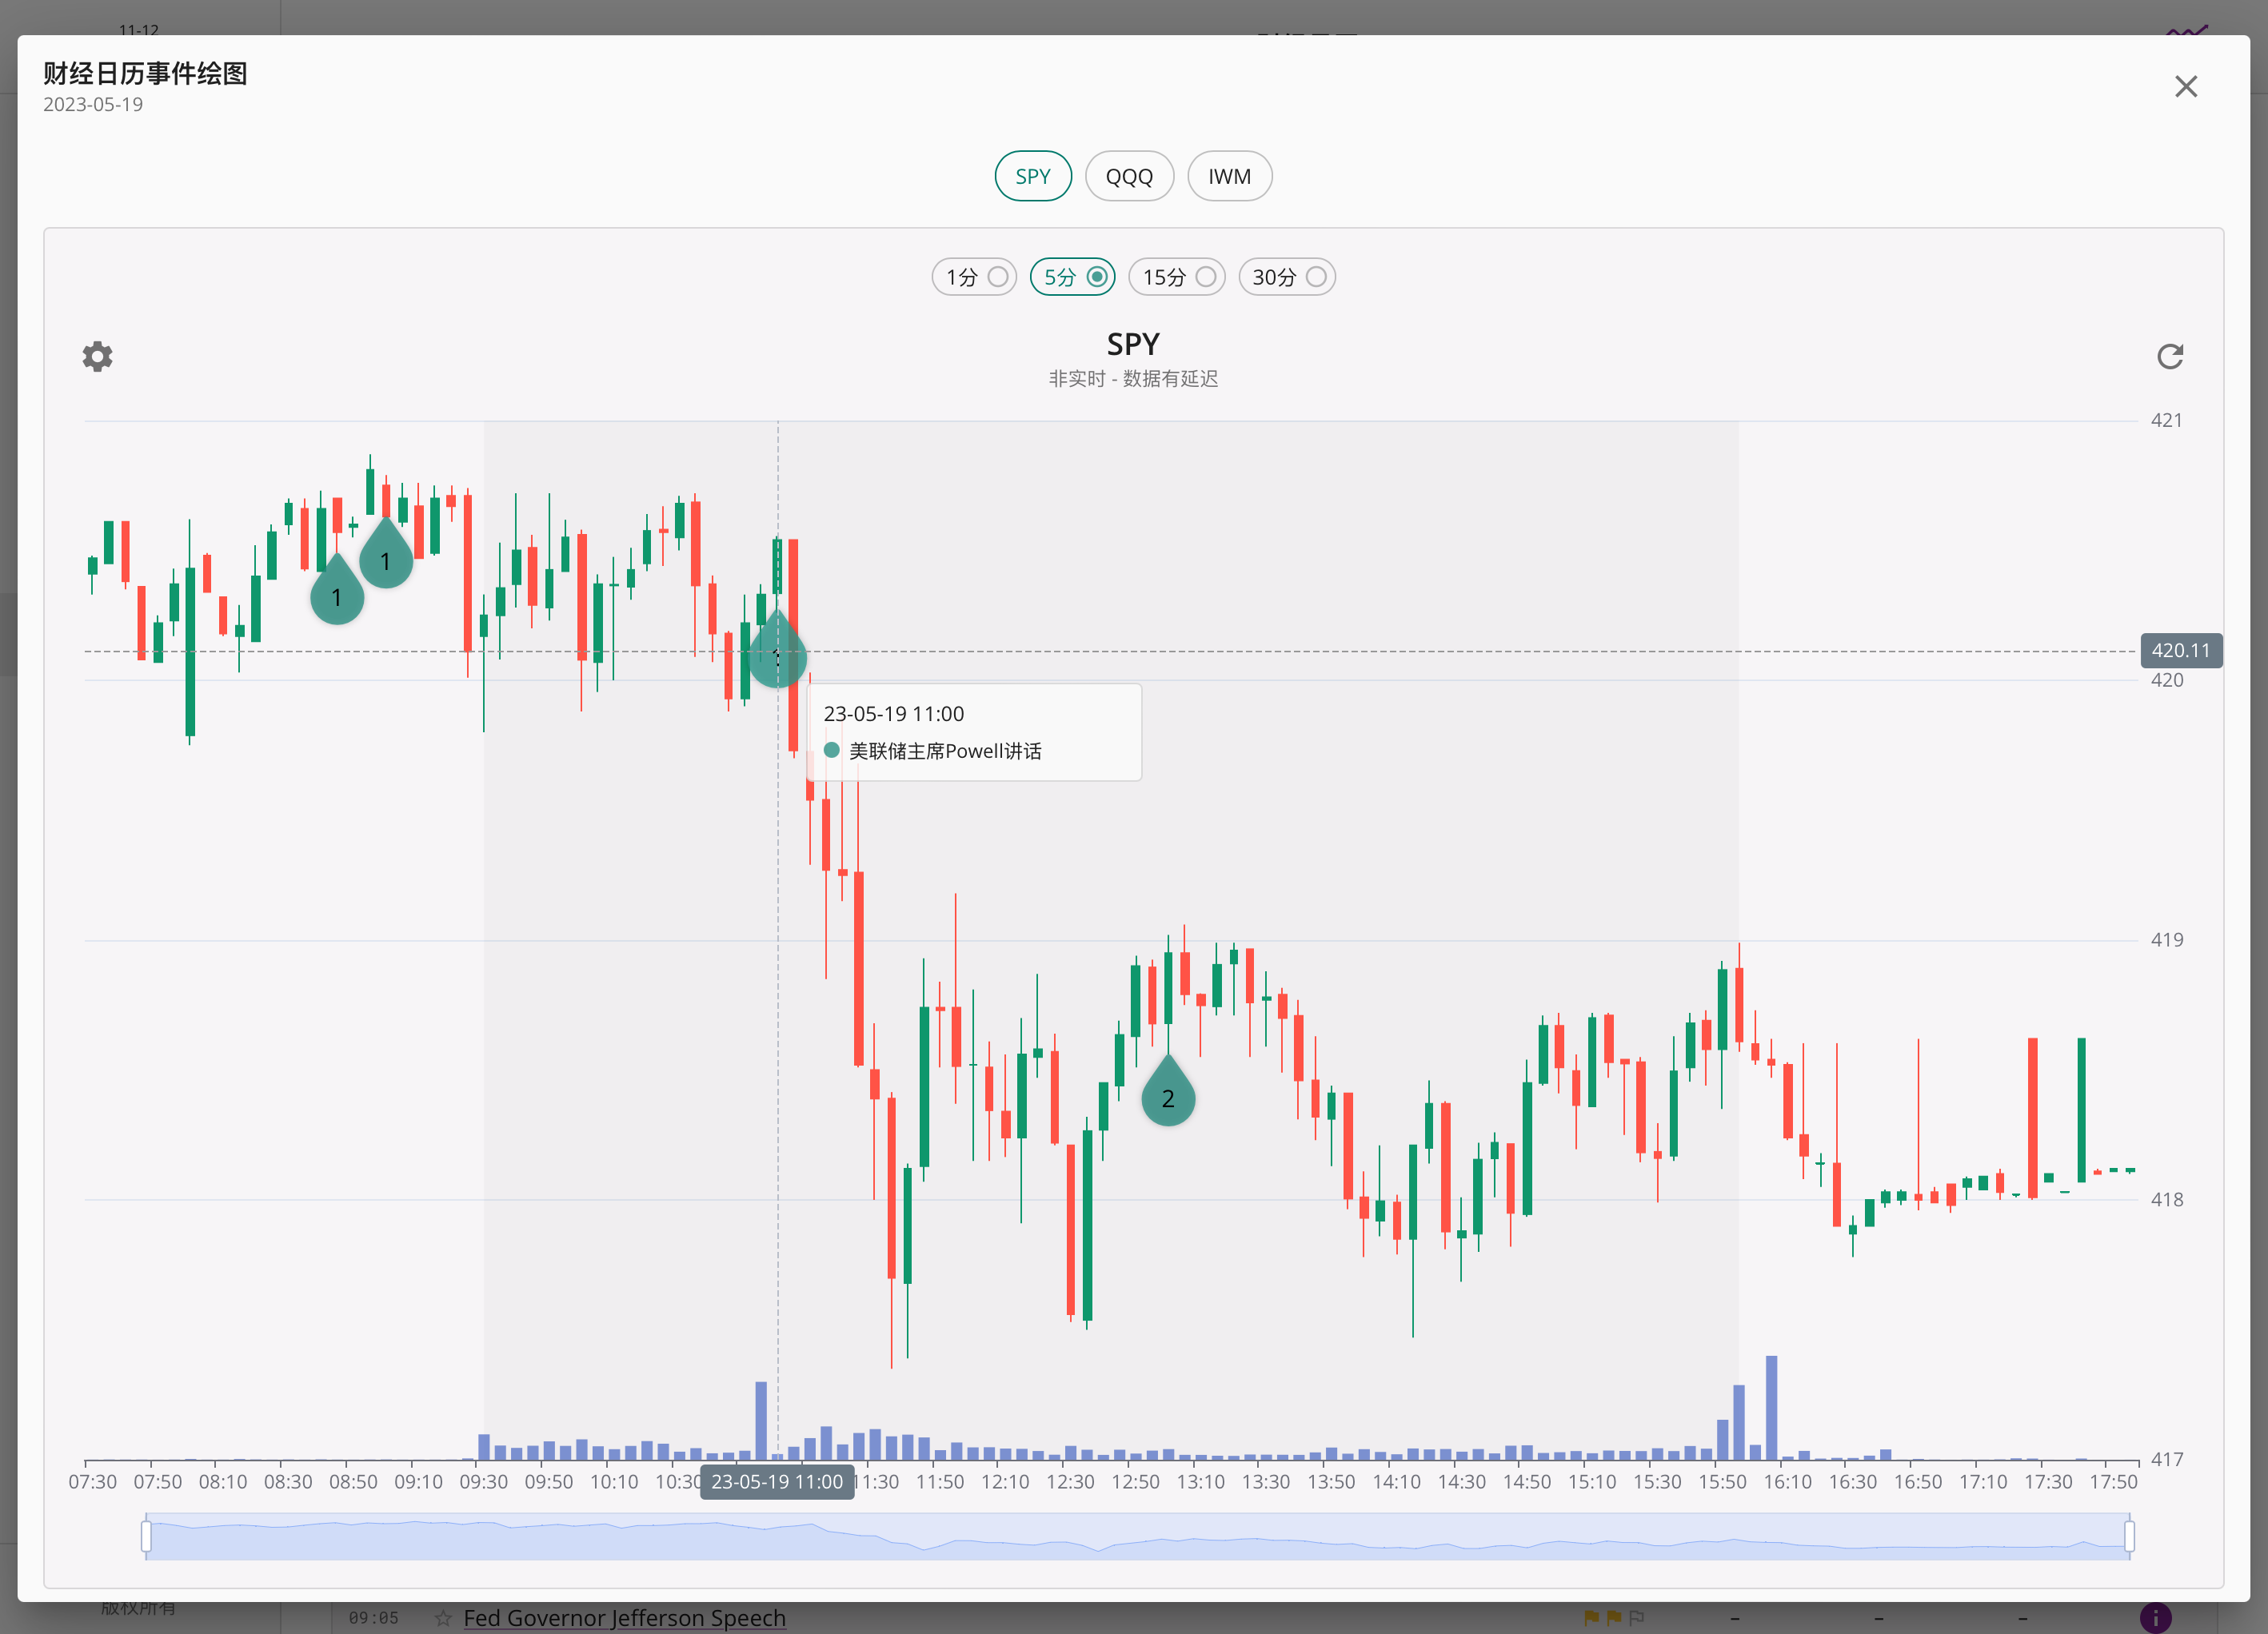The width and height of the screenshot is (2268, 1634).
Task: Click the chart refresh icon
Action: pos(2169,357)
